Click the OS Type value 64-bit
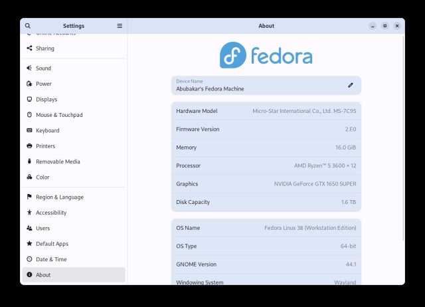Screen dimensions: 425x307 pyautogui.click(x=348, y=246)
